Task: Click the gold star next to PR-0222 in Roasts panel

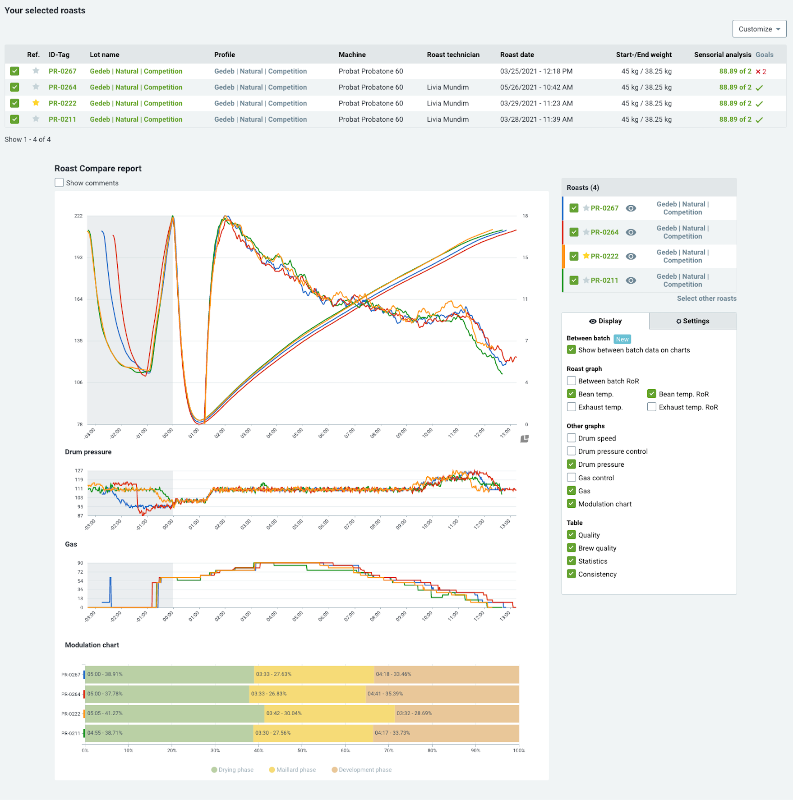Action: [x=586, y=256]
